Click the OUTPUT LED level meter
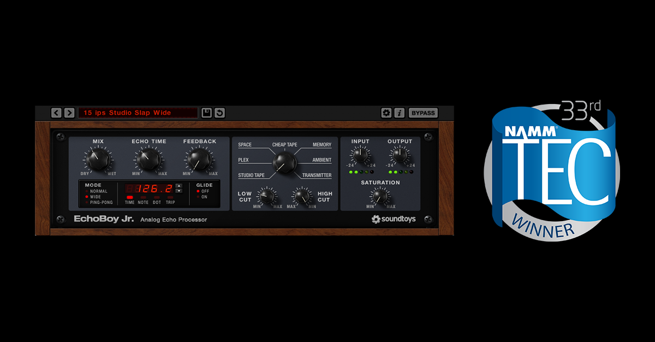 click(401, 172)
